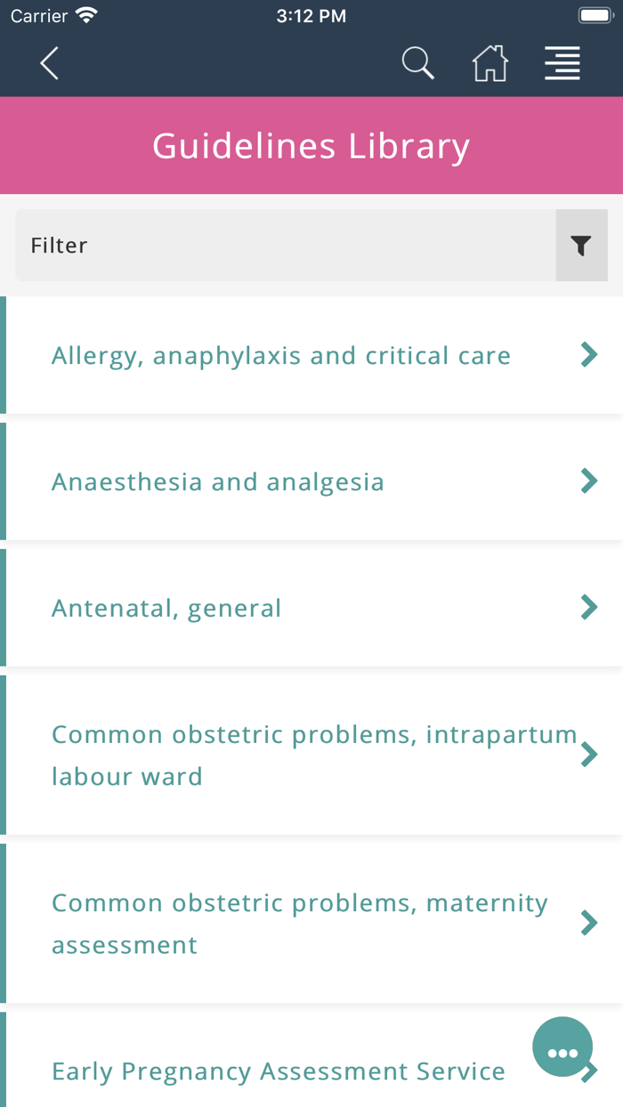The height and width of the screenshot is (1107, 623).
Task: Open Early Pregnancy Assessment Service guidelines
Action: coord(279,1071)
